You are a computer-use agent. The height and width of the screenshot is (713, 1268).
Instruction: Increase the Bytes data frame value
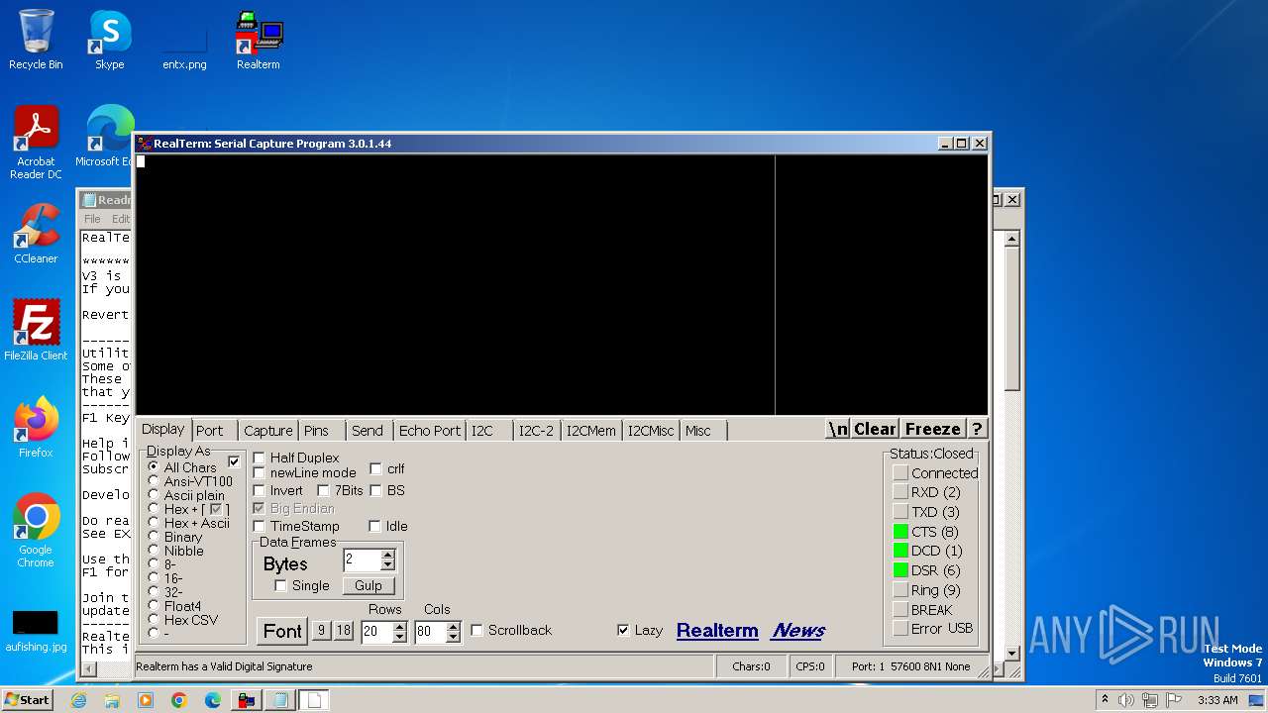coord(387,556)
